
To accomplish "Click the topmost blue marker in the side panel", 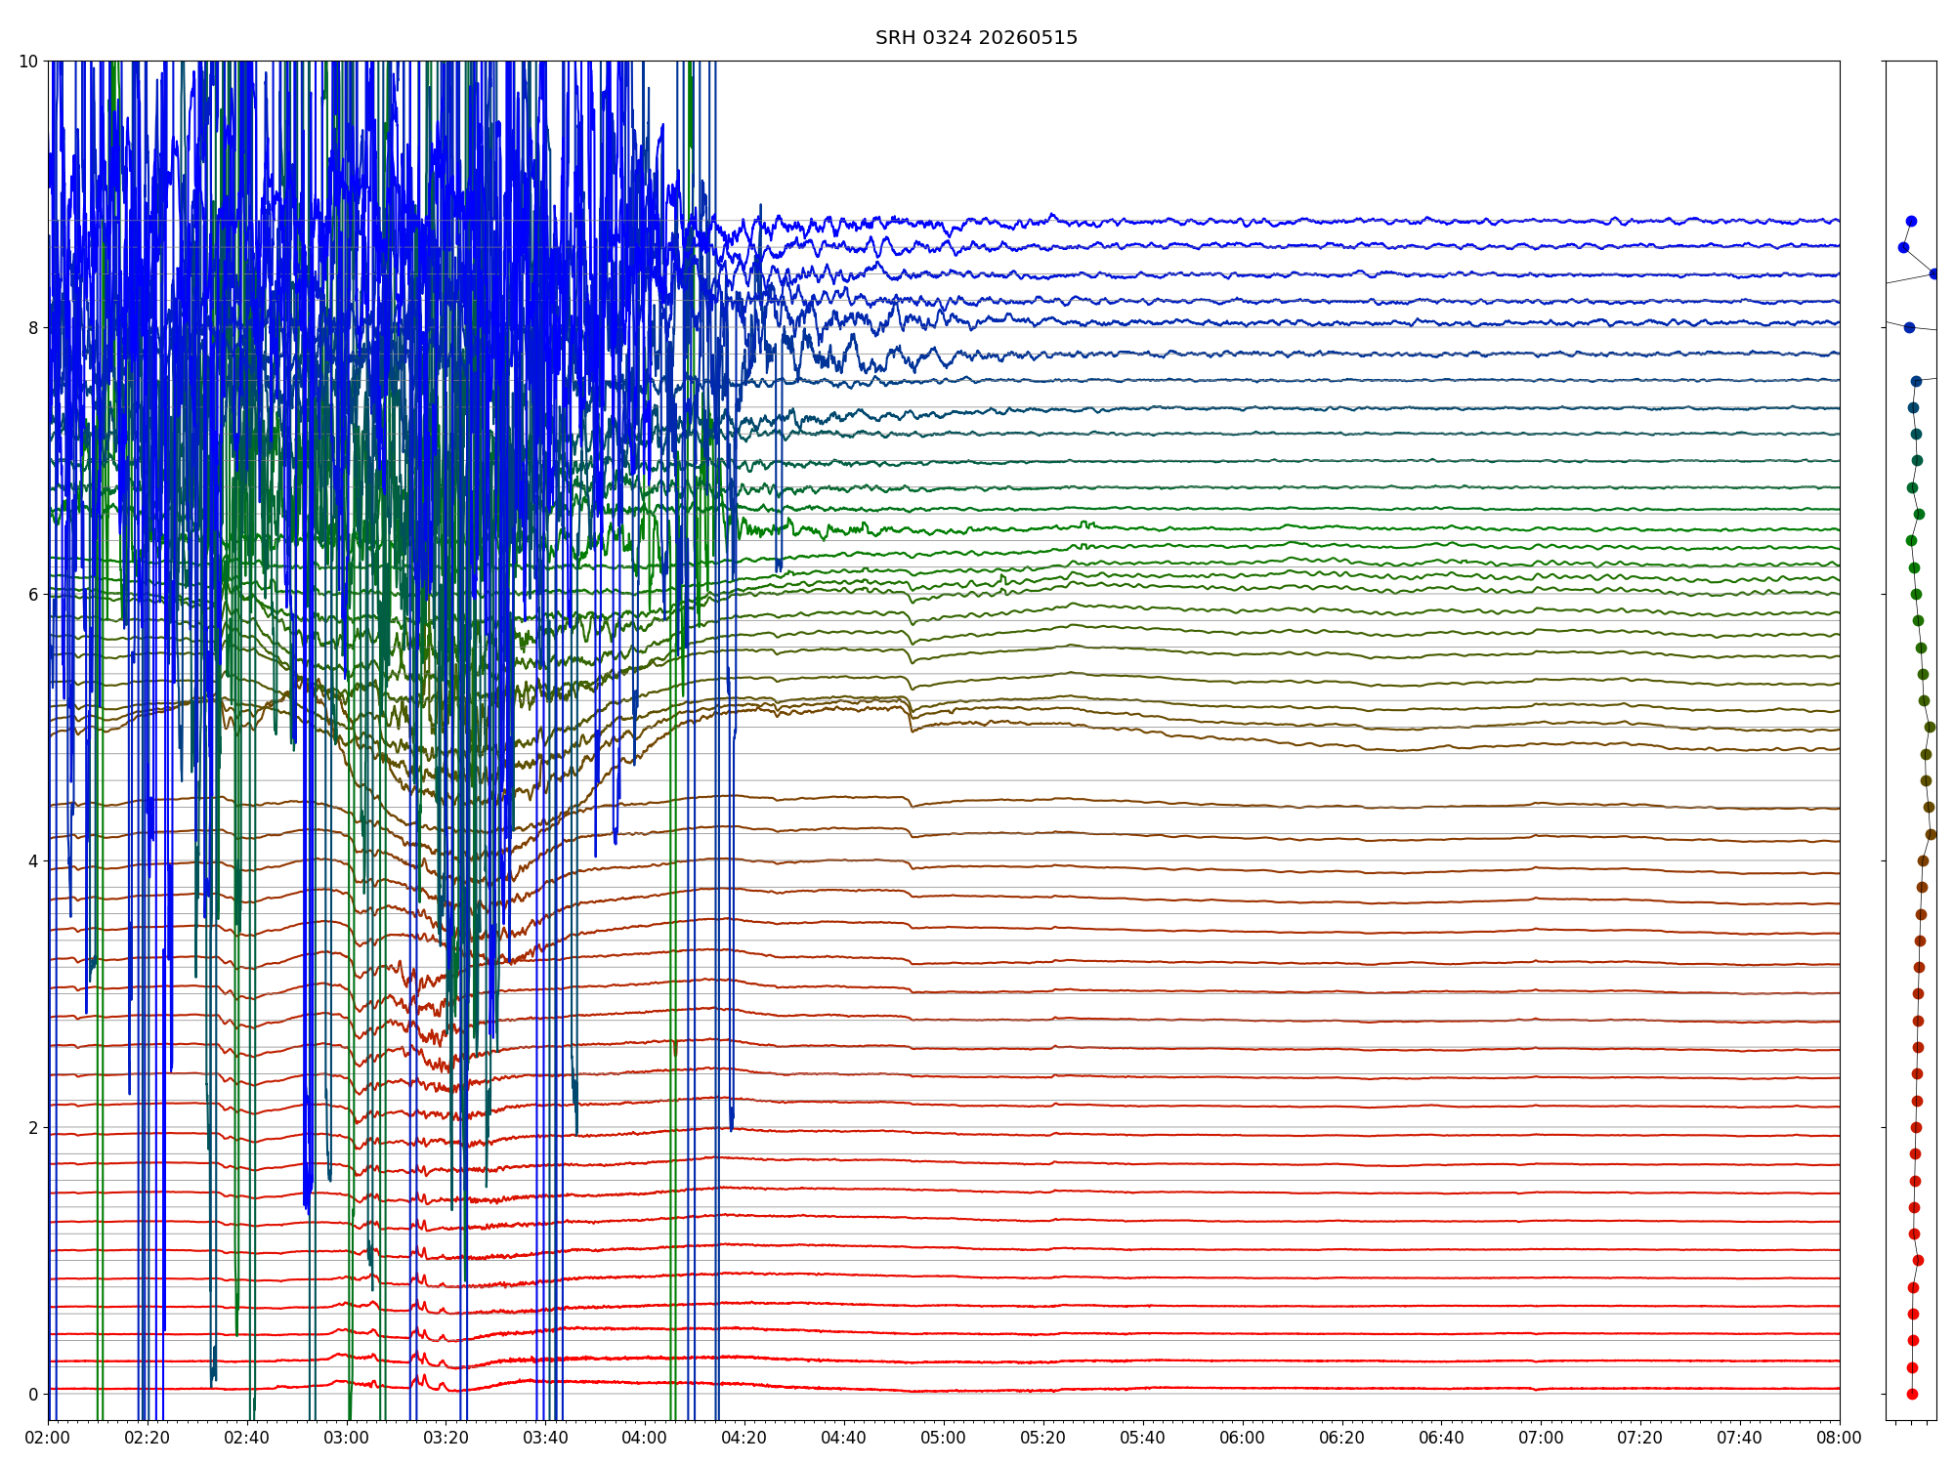I will coord(1911,221).
